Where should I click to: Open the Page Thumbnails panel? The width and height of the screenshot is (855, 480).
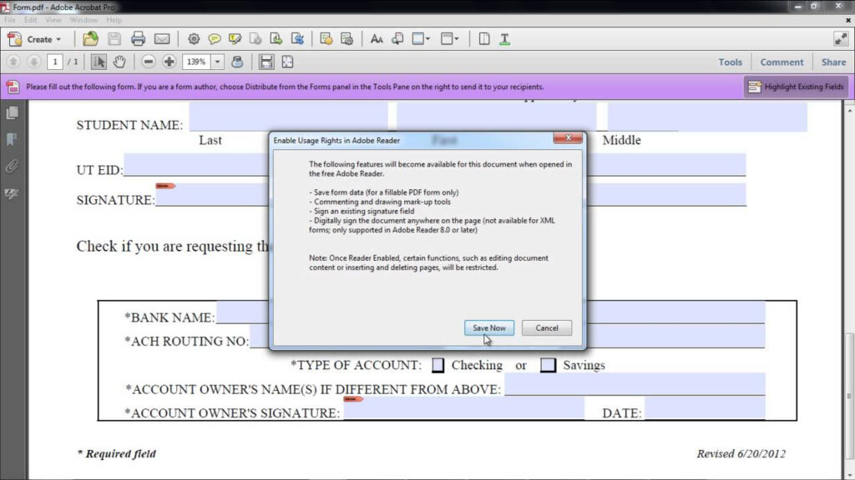(10, 112)
